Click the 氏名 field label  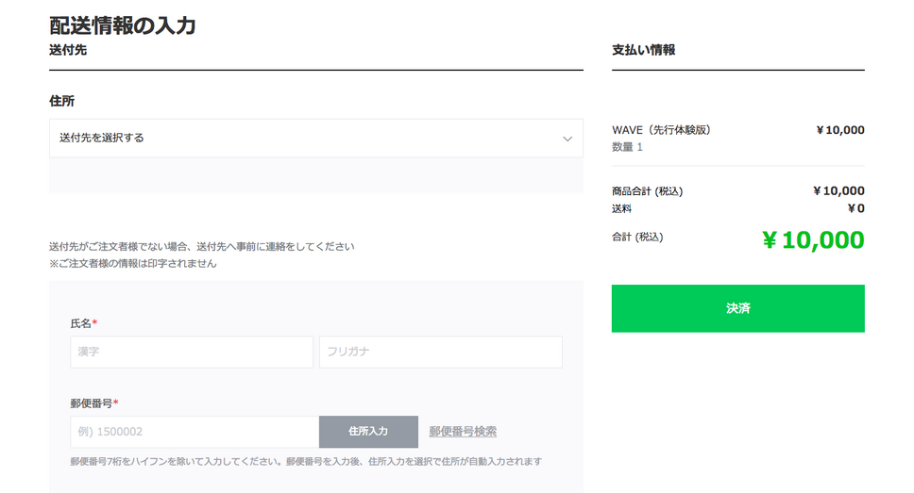point(82,323)
